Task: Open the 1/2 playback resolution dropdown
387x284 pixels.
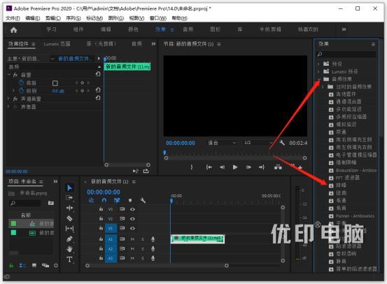Action: pyautogui.click(x=258, y=143)
